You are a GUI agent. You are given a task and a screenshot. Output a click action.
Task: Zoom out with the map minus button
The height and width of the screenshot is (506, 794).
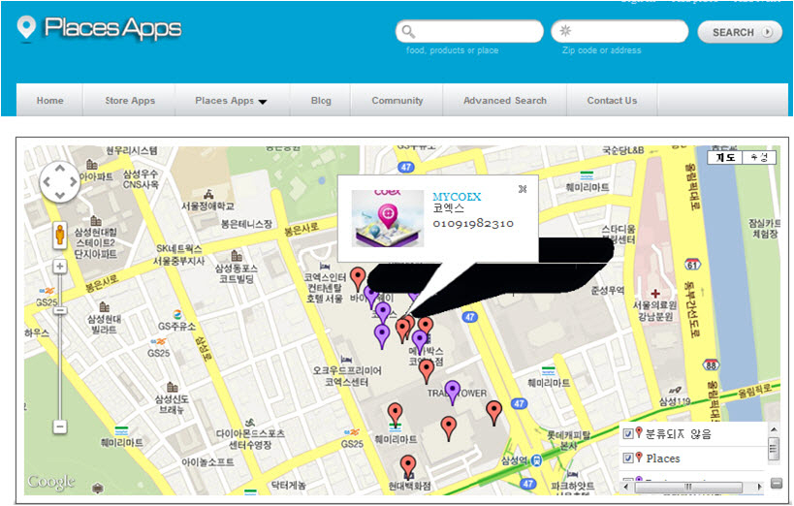pos(60,427)
